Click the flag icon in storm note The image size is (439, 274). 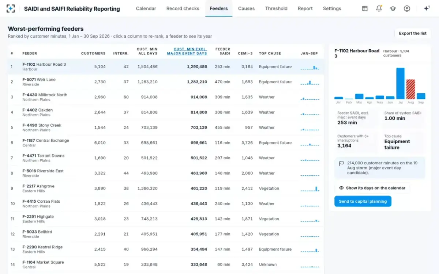coord(341,164)
